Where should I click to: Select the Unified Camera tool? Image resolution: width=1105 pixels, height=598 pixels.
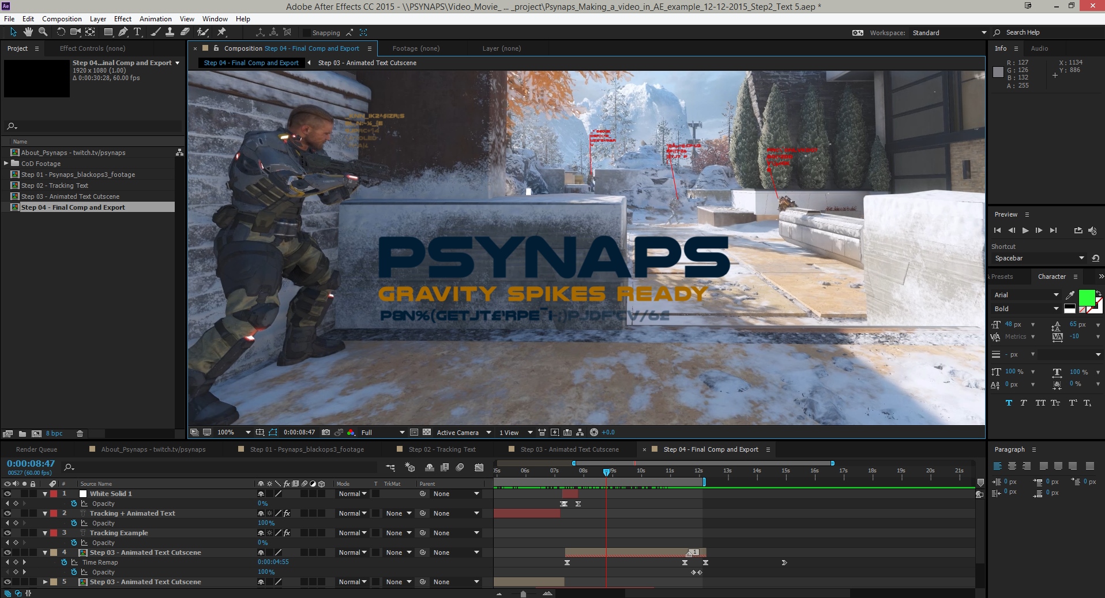coord(76,32)
